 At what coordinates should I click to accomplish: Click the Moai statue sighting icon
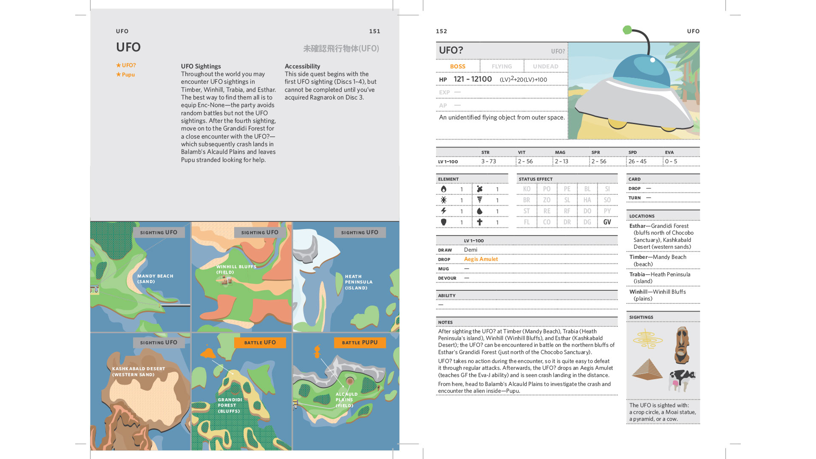click(x=682, y=345)
